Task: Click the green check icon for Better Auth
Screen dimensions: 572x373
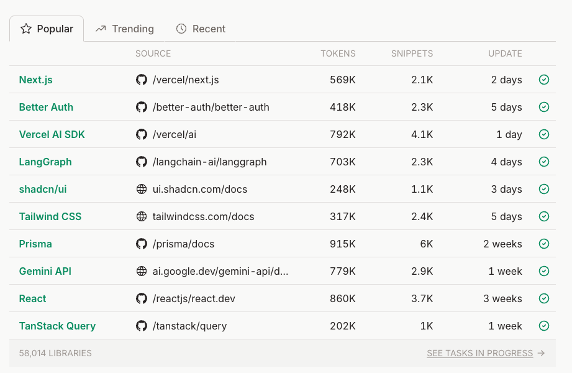Action: point(544,107)
